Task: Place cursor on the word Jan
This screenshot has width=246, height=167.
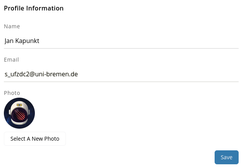Action: pyautogui.click(x=9, y=41)
